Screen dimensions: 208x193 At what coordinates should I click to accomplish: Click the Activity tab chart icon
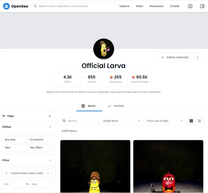click(109, 106)
